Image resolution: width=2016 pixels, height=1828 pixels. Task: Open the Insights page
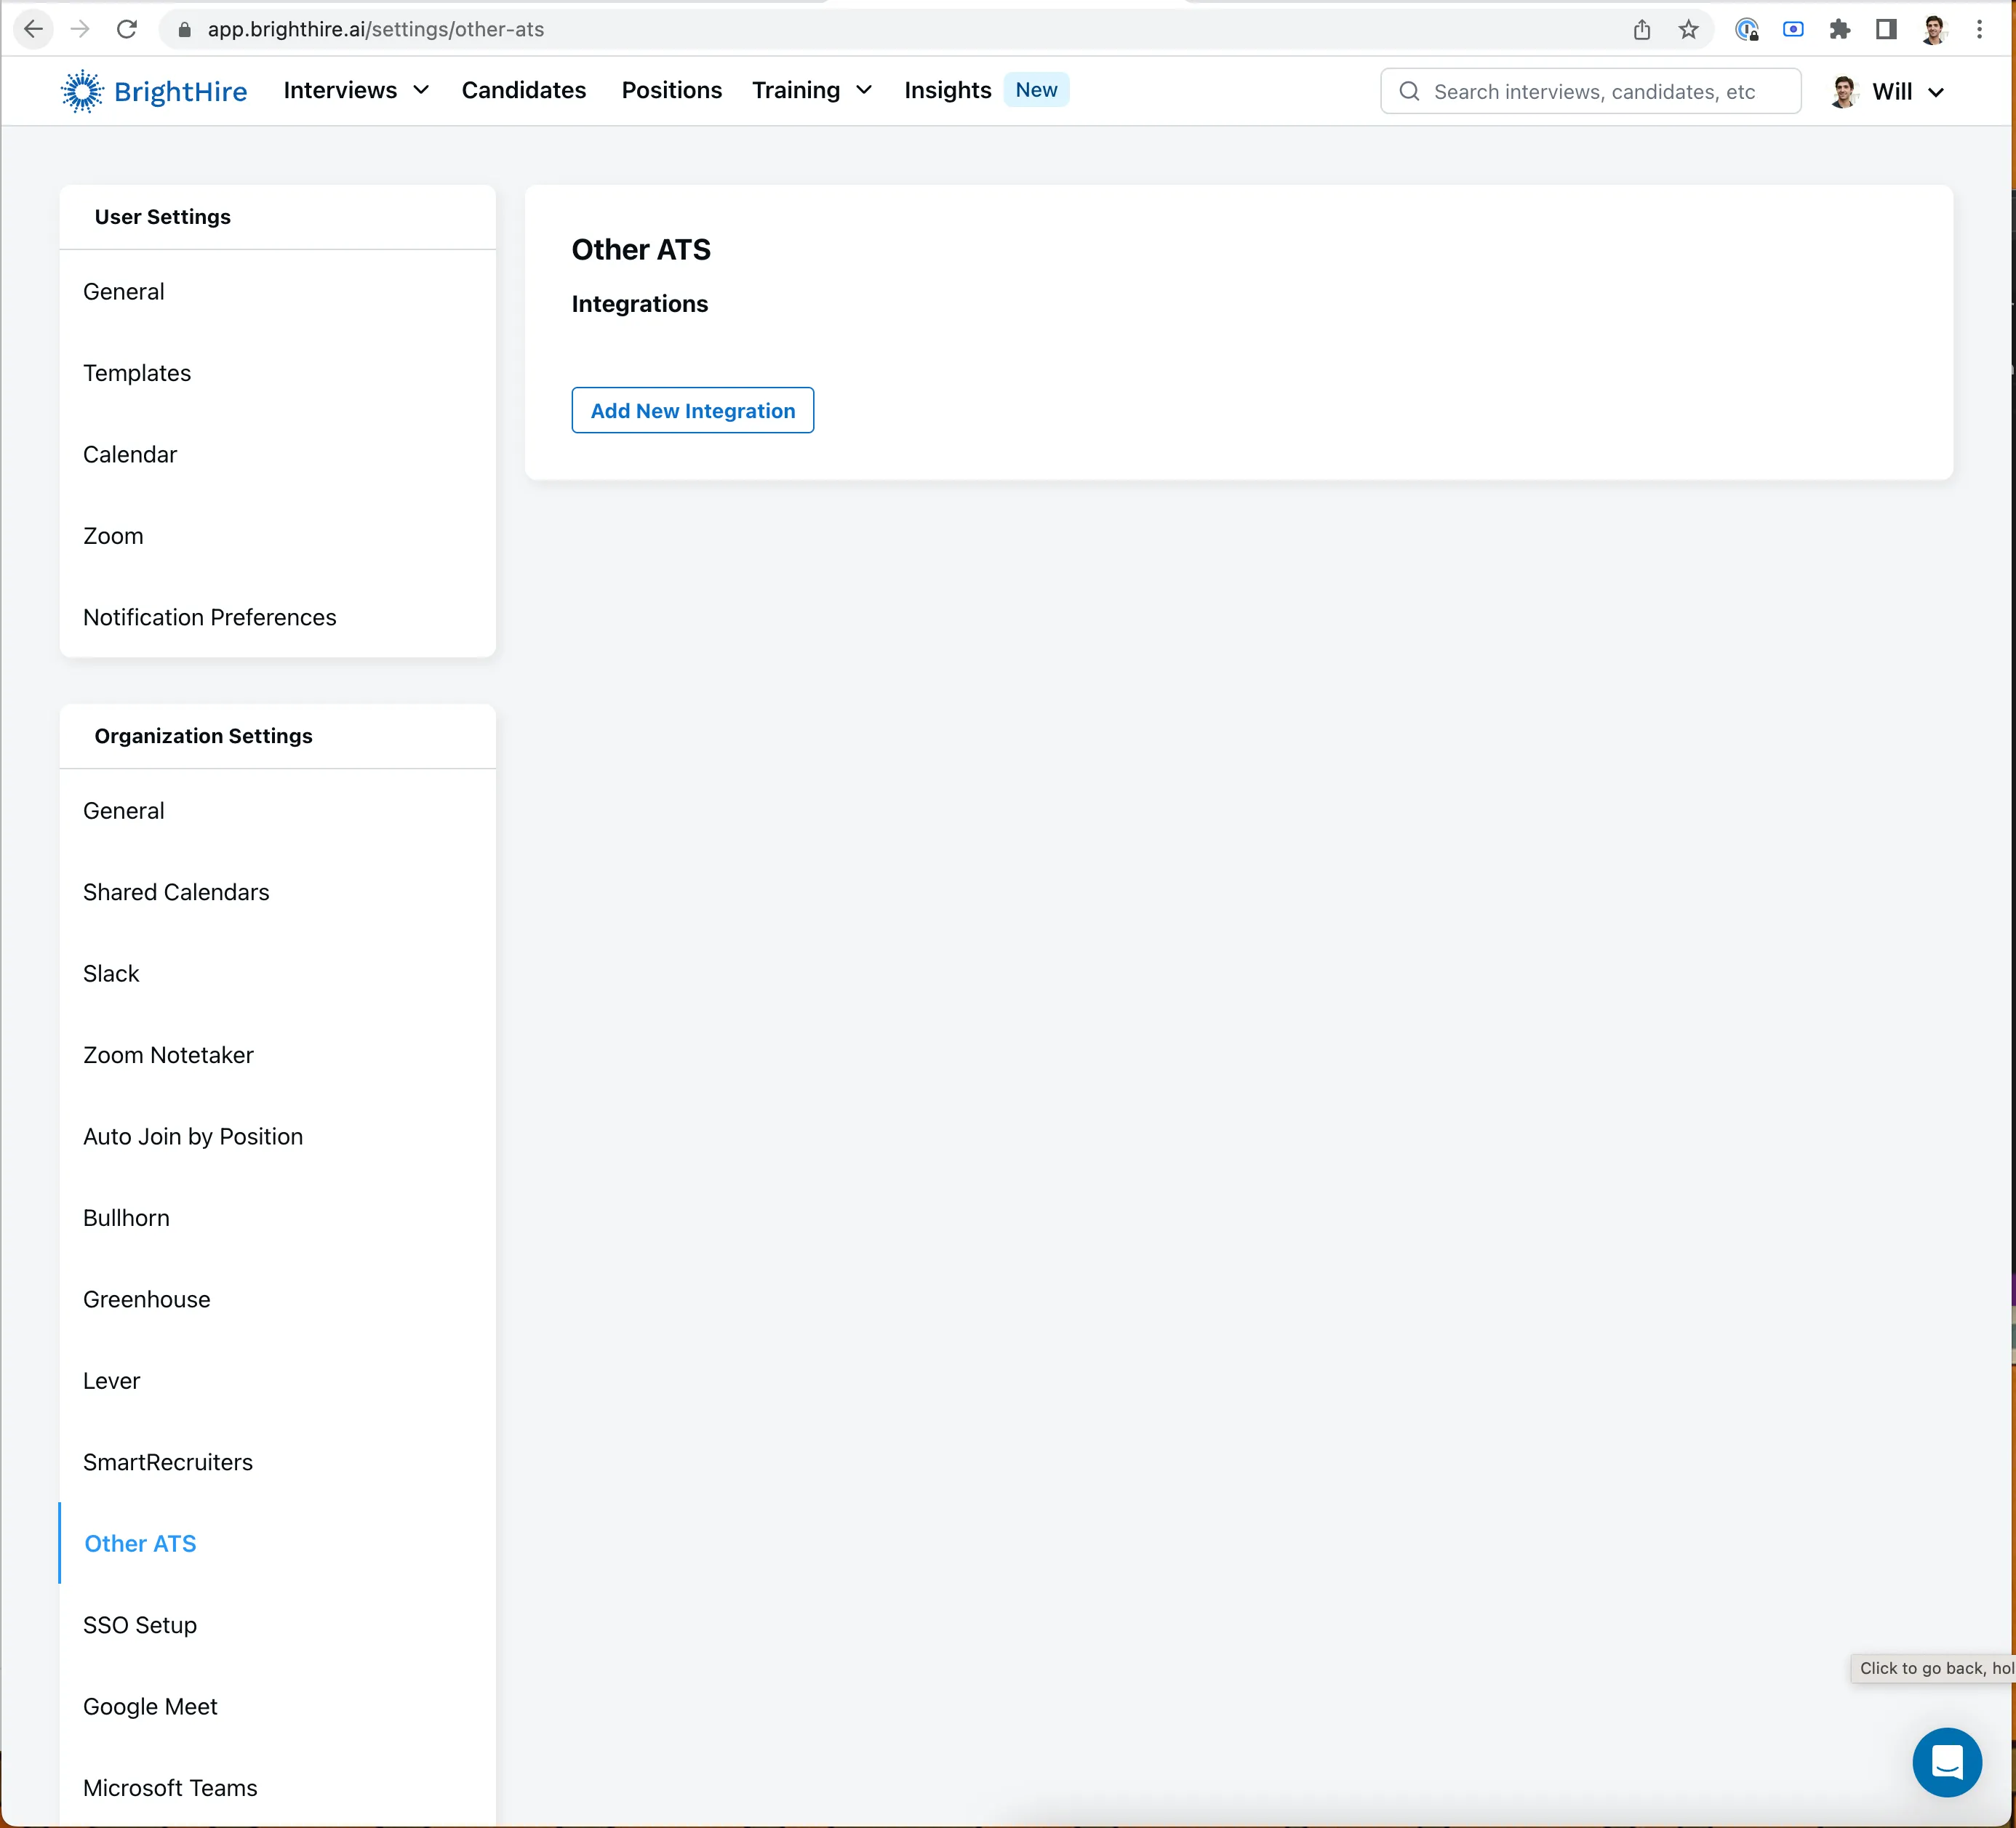(x=947, y=90)
